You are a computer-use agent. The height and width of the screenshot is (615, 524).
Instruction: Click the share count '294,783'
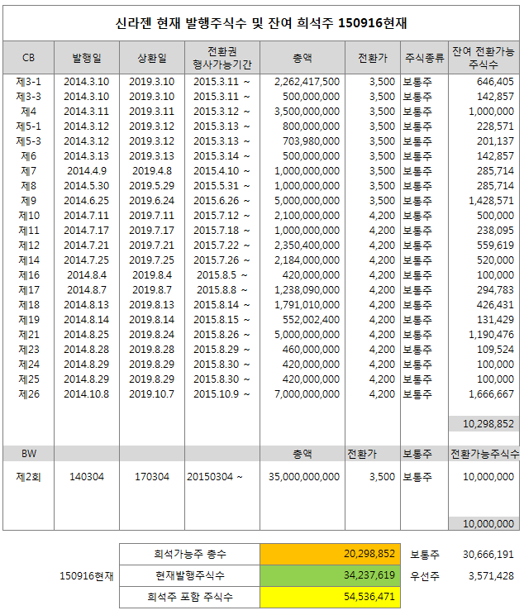(x=495, y=290)
